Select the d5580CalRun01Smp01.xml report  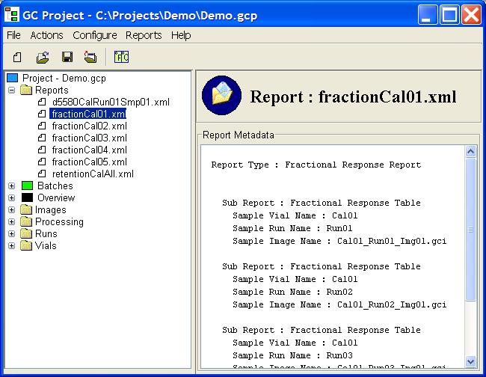(x=111, y=102)
